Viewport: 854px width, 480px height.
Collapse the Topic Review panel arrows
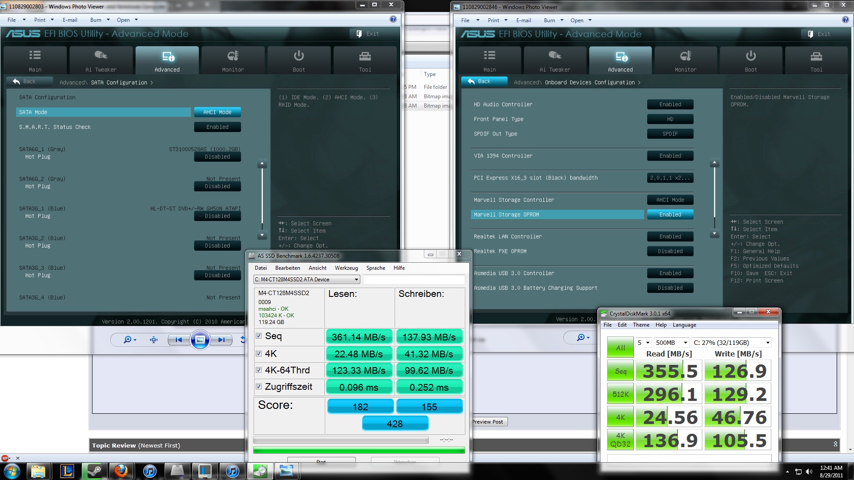pos(835,444)
